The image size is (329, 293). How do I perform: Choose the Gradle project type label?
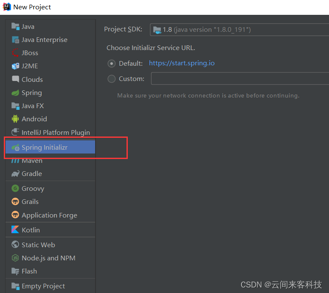point(32,174)
